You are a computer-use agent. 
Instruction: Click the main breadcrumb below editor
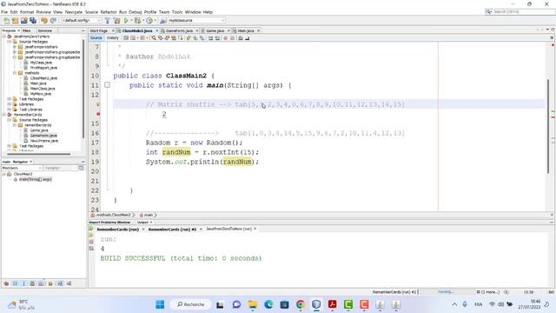coord(149,215)
